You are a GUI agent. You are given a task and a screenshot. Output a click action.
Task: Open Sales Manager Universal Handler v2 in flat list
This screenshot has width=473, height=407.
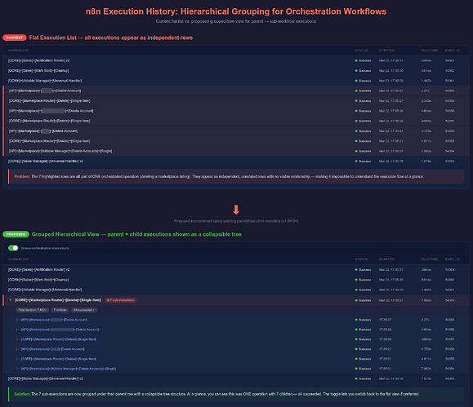[236, 161]
